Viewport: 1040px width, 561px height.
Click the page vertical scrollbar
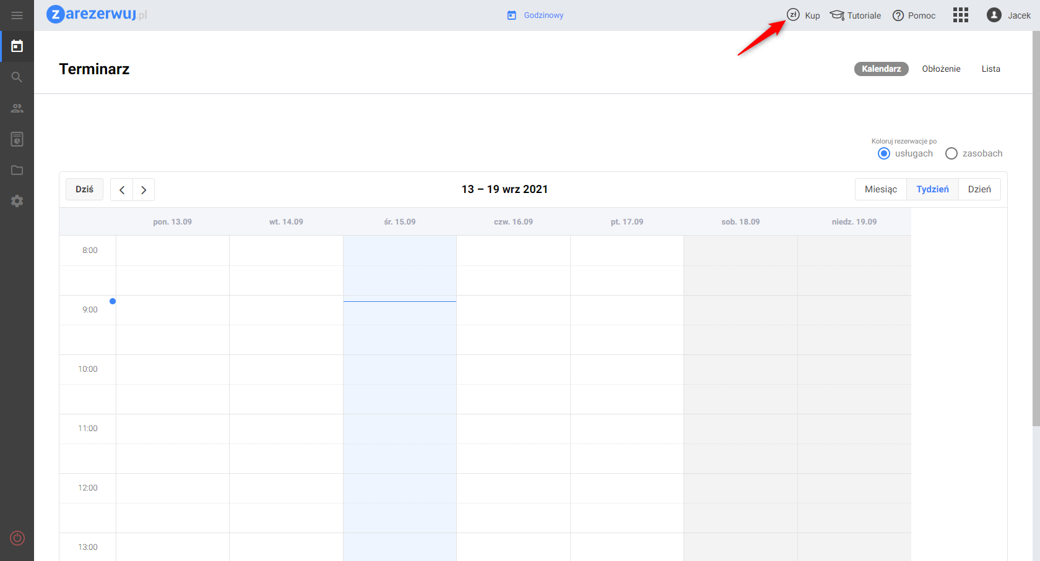coord(1036,229)
